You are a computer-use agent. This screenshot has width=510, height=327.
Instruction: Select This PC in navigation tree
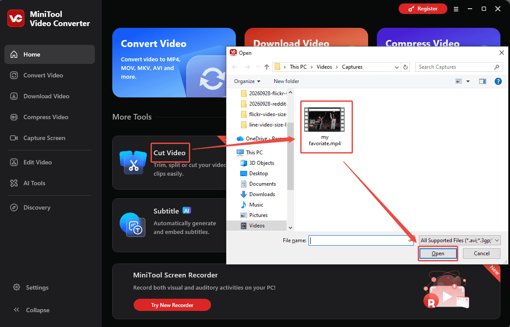(250, 153)
